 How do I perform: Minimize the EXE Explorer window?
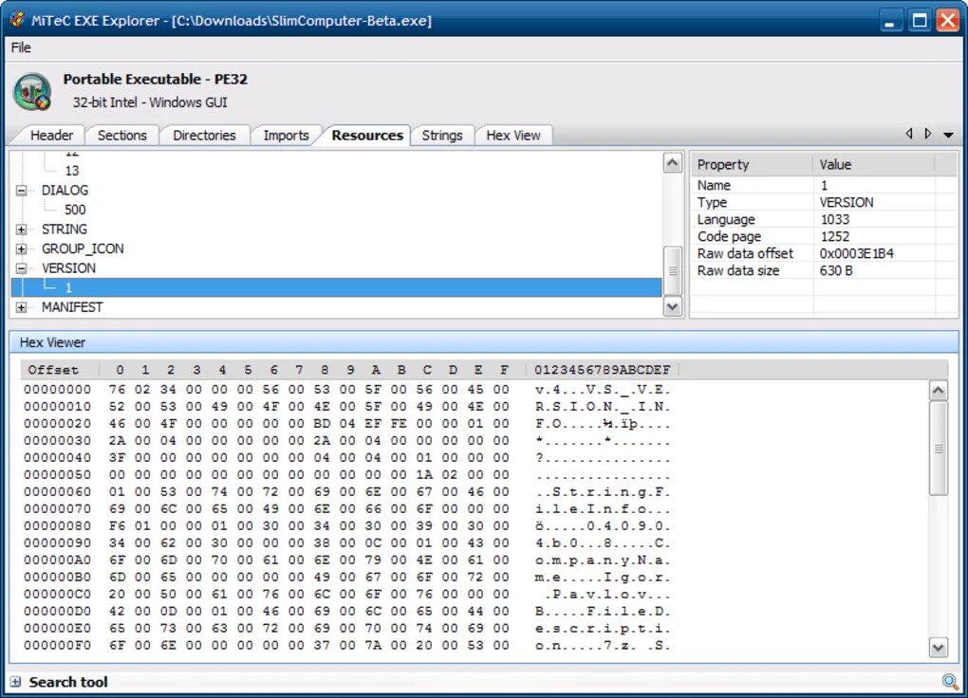coord(889,21)
